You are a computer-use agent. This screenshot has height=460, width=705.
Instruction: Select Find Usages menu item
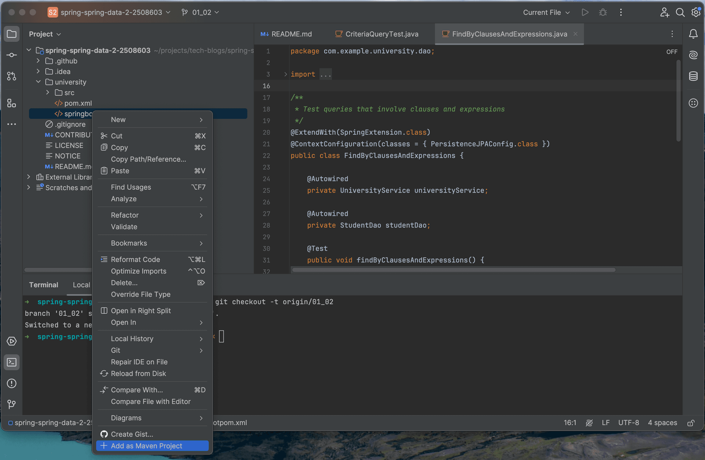[152, 187]
